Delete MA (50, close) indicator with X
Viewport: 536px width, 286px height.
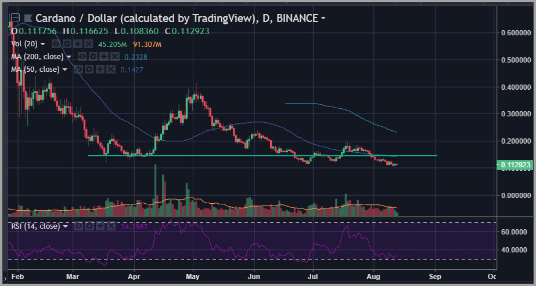tap(111, 69)
